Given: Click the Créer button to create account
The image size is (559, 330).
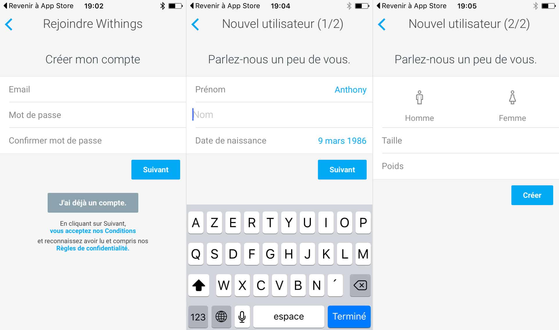Looking at the screenshot, I should [x=532, y=196].
